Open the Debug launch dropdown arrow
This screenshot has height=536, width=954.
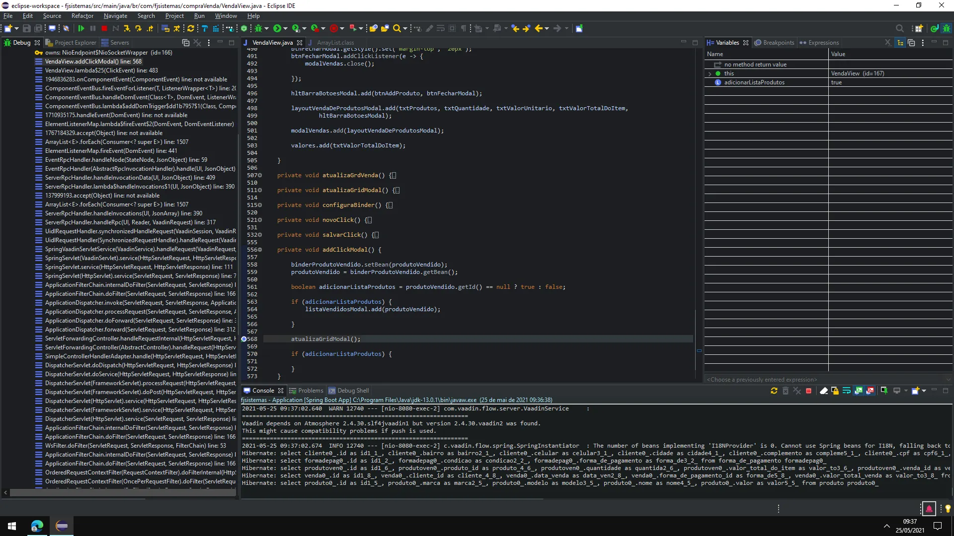(267, 29)
